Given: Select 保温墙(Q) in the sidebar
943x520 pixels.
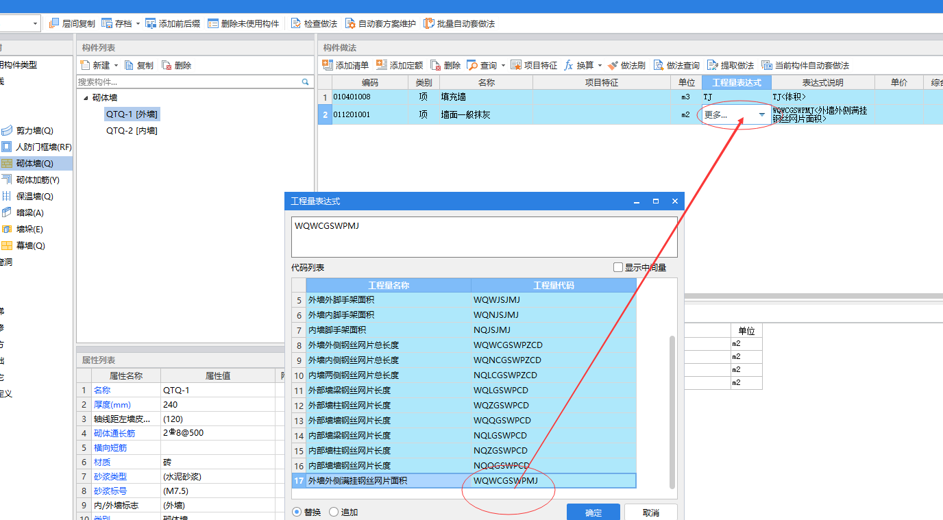Looking at the screenshot, I should click(x=36, y=196).
